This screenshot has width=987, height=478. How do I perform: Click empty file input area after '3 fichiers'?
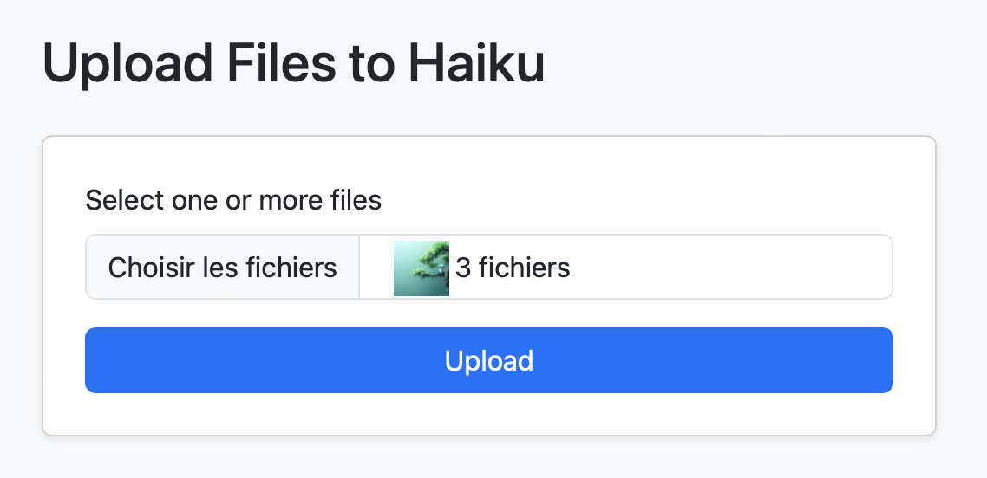click(730, 267)
